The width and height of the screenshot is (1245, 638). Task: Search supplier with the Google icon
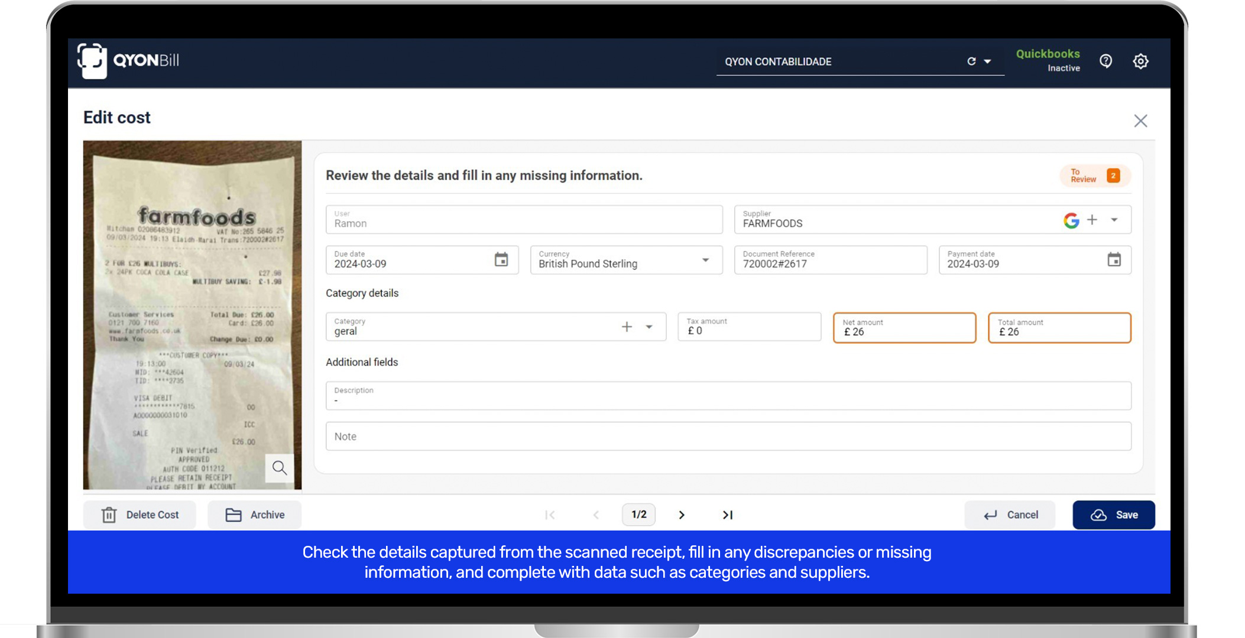(x=1071, y=220)
